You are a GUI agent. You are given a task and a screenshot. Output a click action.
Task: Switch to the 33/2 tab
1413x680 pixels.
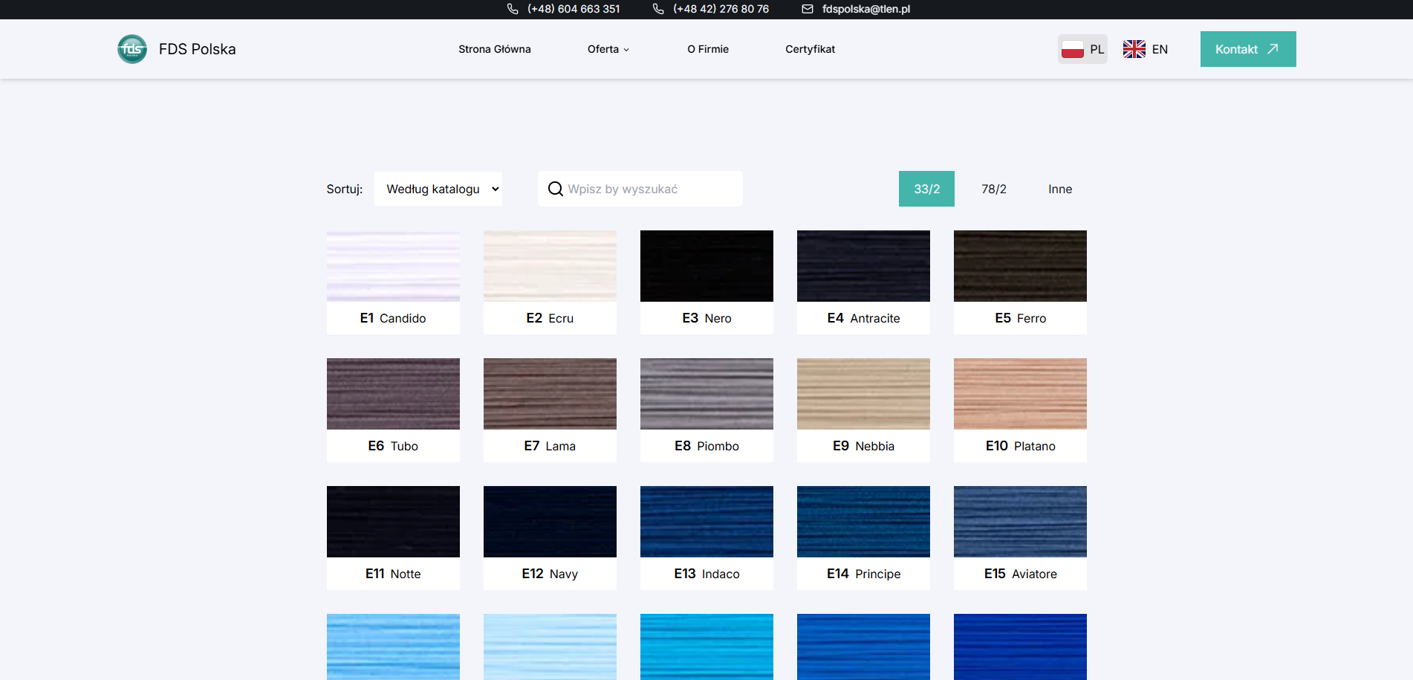(926, 189)
